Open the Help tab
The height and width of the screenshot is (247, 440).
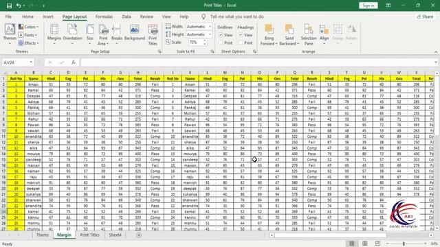(184, 16)
